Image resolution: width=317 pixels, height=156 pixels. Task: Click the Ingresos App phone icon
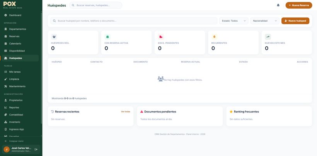5,129
